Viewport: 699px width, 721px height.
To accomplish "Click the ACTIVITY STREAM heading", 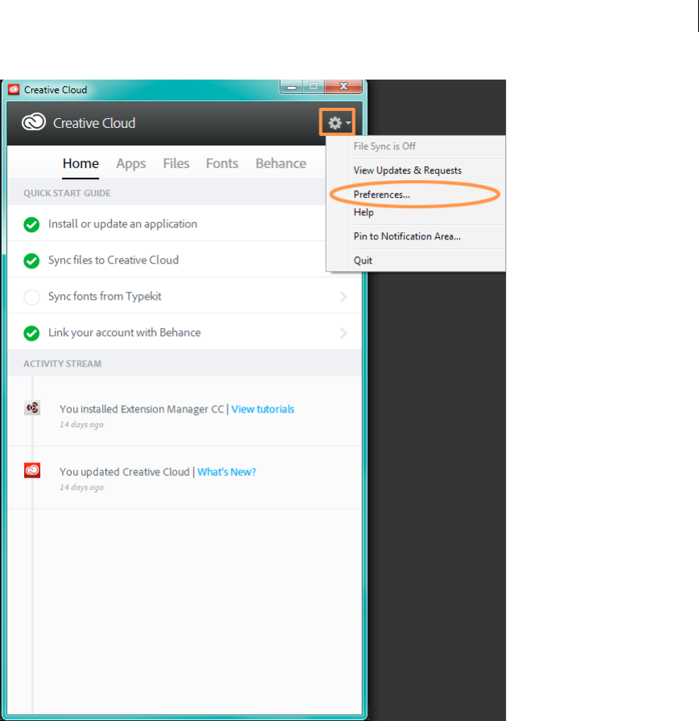I will click(x=63, y=364).
